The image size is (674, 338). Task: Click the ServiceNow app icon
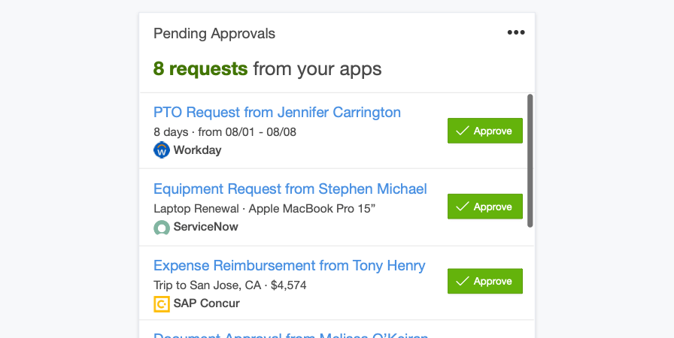pos(162,228)
